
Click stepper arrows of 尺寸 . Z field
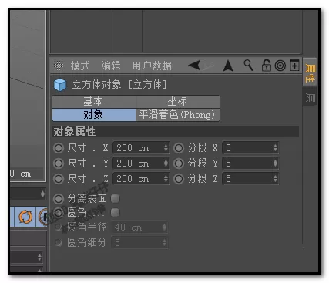pyautogui.click(x=166, y=179)
